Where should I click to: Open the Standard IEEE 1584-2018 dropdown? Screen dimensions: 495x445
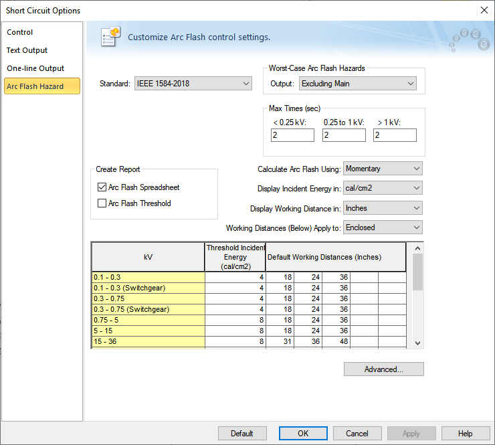[193, 84]
